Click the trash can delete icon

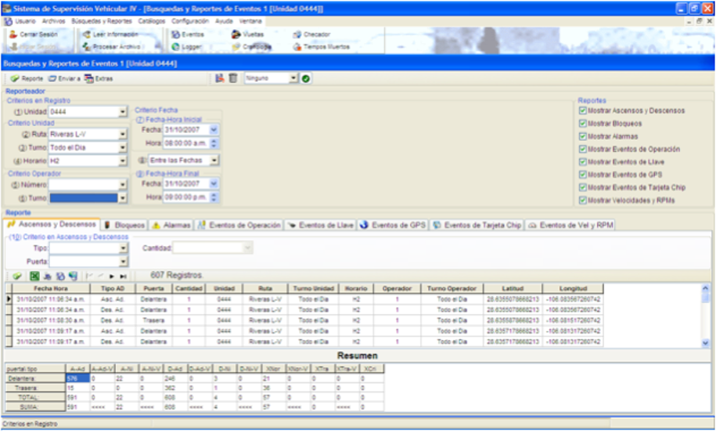point(233,78)
